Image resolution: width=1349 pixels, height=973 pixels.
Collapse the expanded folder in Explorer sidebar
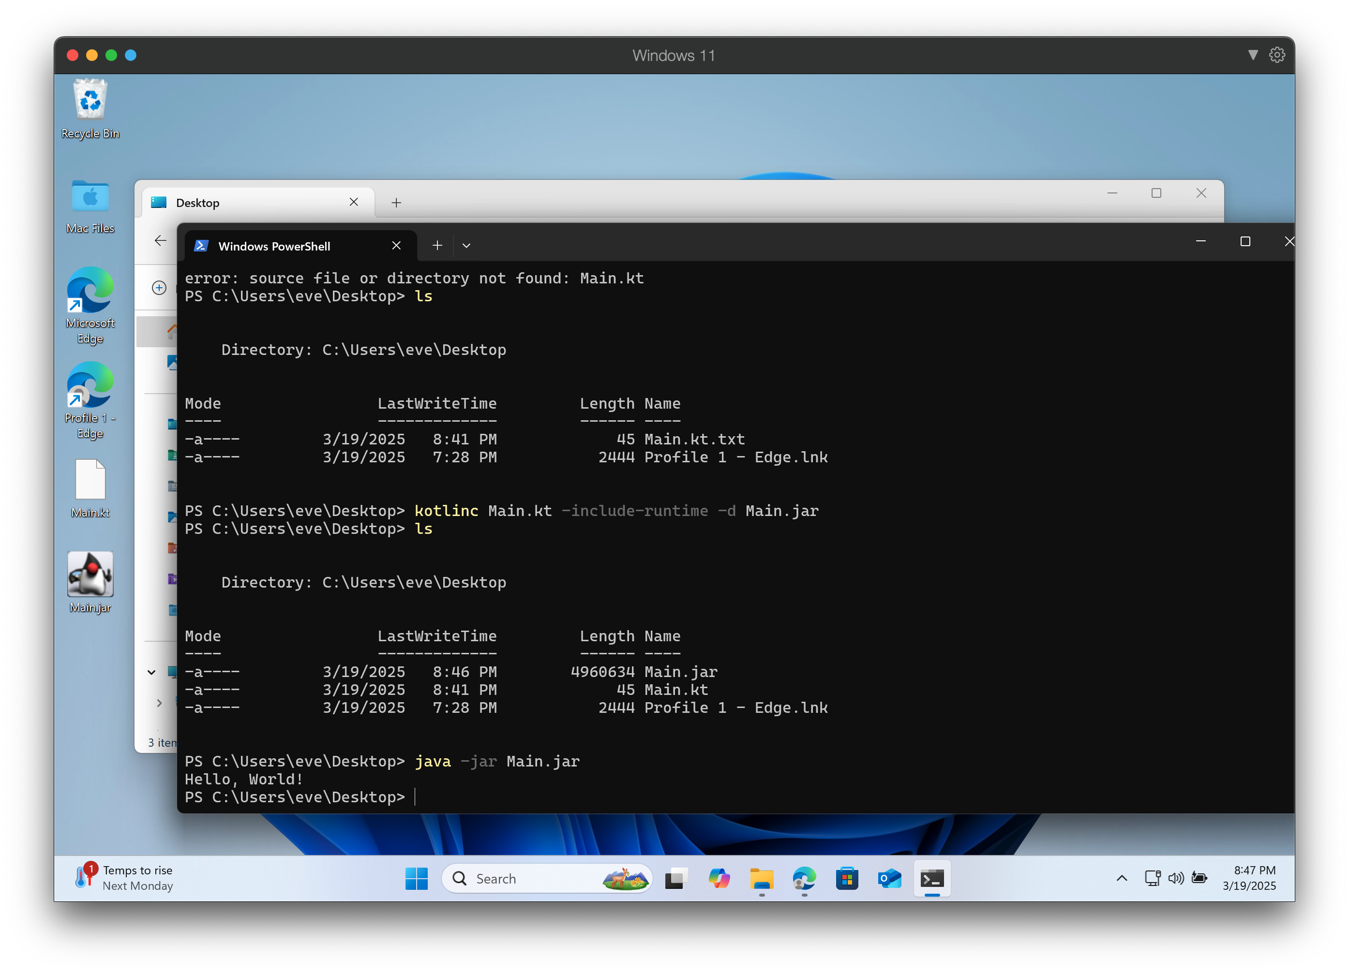151,672
